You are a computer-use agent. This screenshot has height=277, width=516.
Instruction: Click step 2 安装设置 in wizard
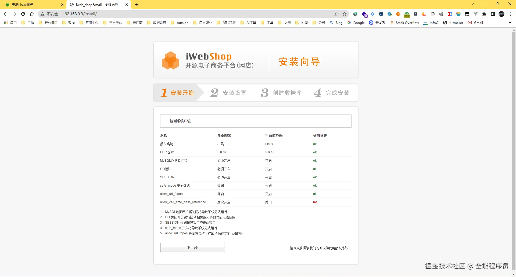click(228, 93)
